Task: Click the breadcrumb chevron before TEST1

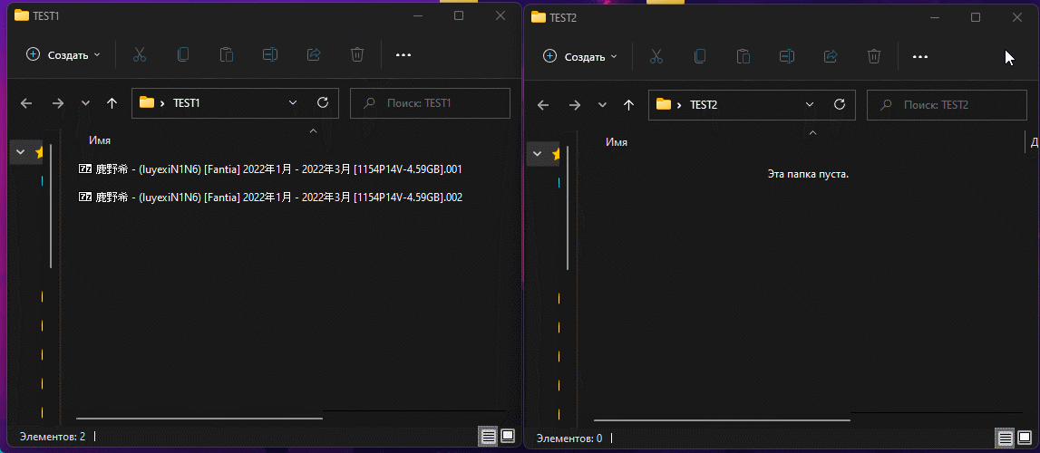Action: 162,103
